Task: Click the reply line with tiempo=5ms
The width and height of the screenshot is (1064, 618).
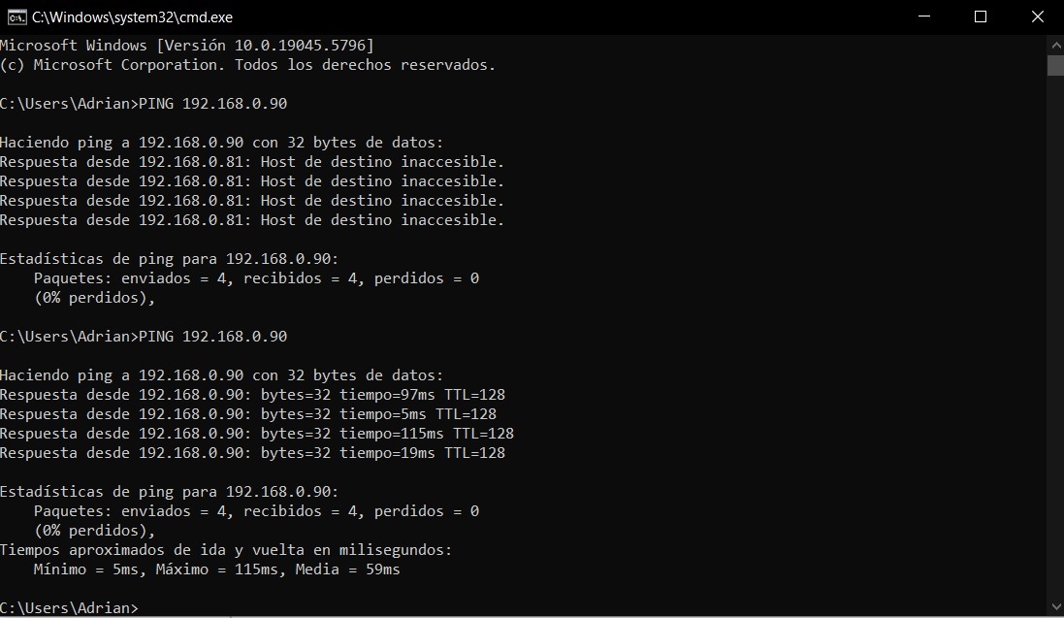Action: 248,414
